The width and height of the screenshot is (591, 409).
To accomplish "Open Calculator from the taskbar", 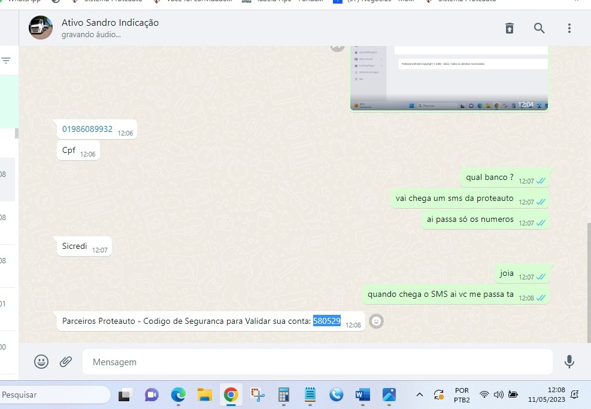I will pos(284,395).
